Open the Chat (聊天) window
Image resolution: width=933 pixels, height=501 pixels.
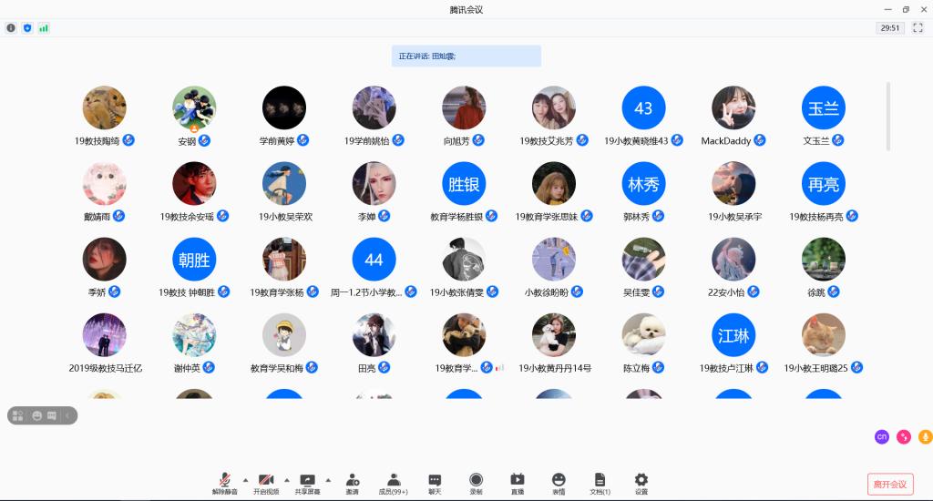tap(435, 484)
